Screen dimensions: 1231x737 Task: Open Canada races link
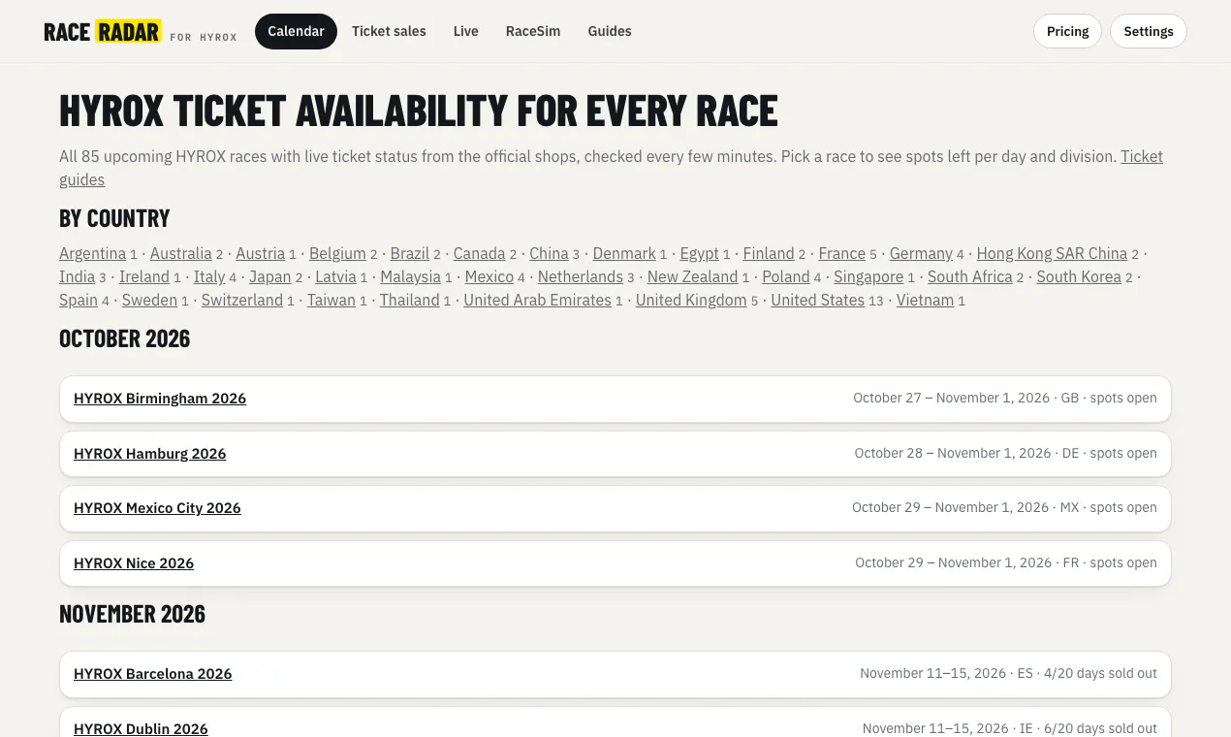click(x=479, y=253)
